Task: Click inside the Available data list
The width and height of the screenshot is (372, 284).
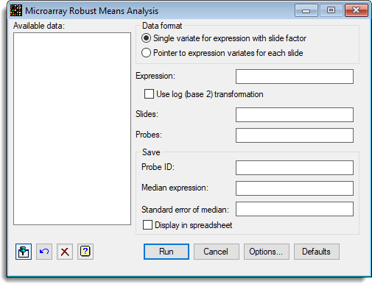Action: [x=72, y=129]
